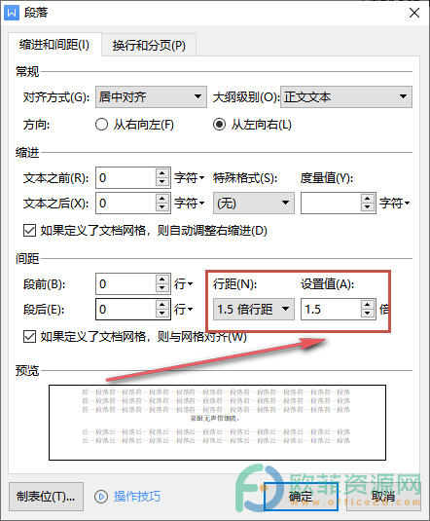Decrease 度量值 with down arrow

[367, 207]
